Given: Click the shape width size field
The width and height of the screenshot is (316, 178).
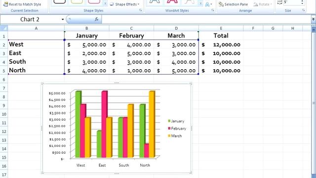Looking at the screenshot, I should click(x=292, y=2).
